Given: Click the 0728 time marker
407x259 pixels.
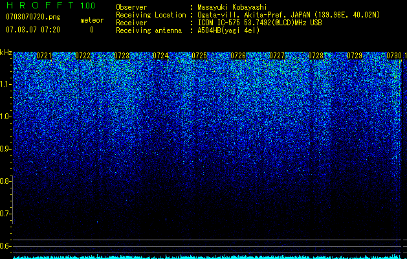Looking at the screenshot, I should 316,56.
